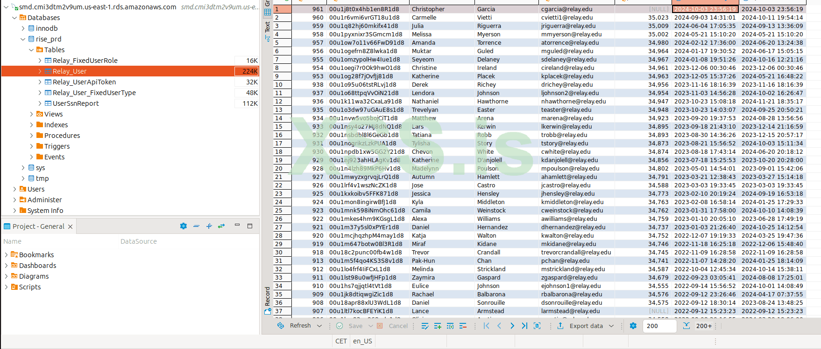
Task: Collapse the Tables folder
Action: (31, 50)
